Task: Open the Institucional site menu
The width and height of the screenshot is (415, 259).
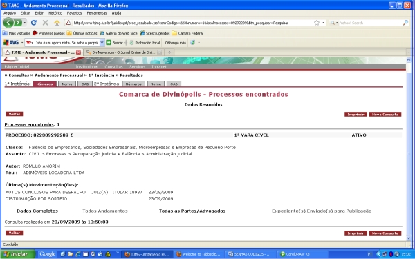Action: tap(87, 66)
